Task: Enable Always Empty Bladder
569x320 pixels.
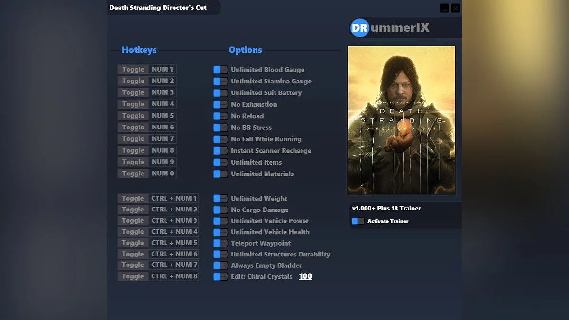Action: [x=220, y=265]
